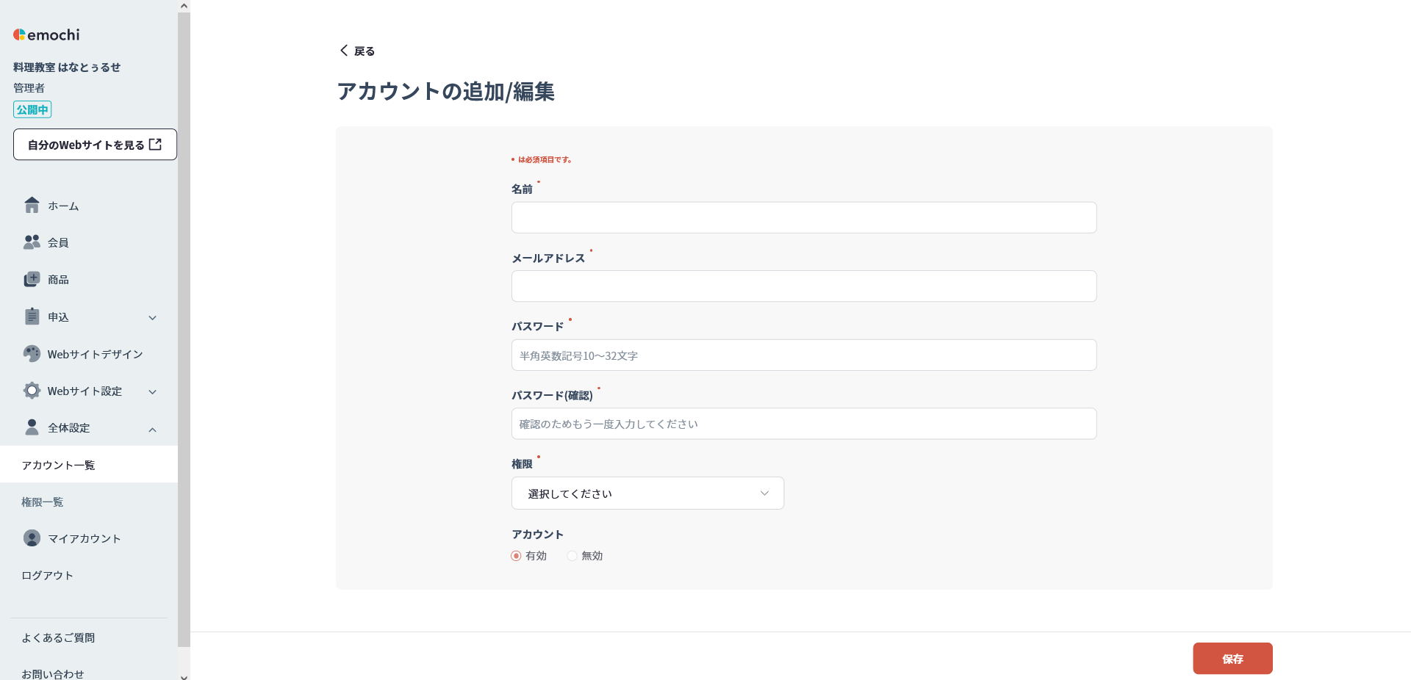Select the 有効 radio button
Viewport: 1411px width, 680px height.
[516, 556]
